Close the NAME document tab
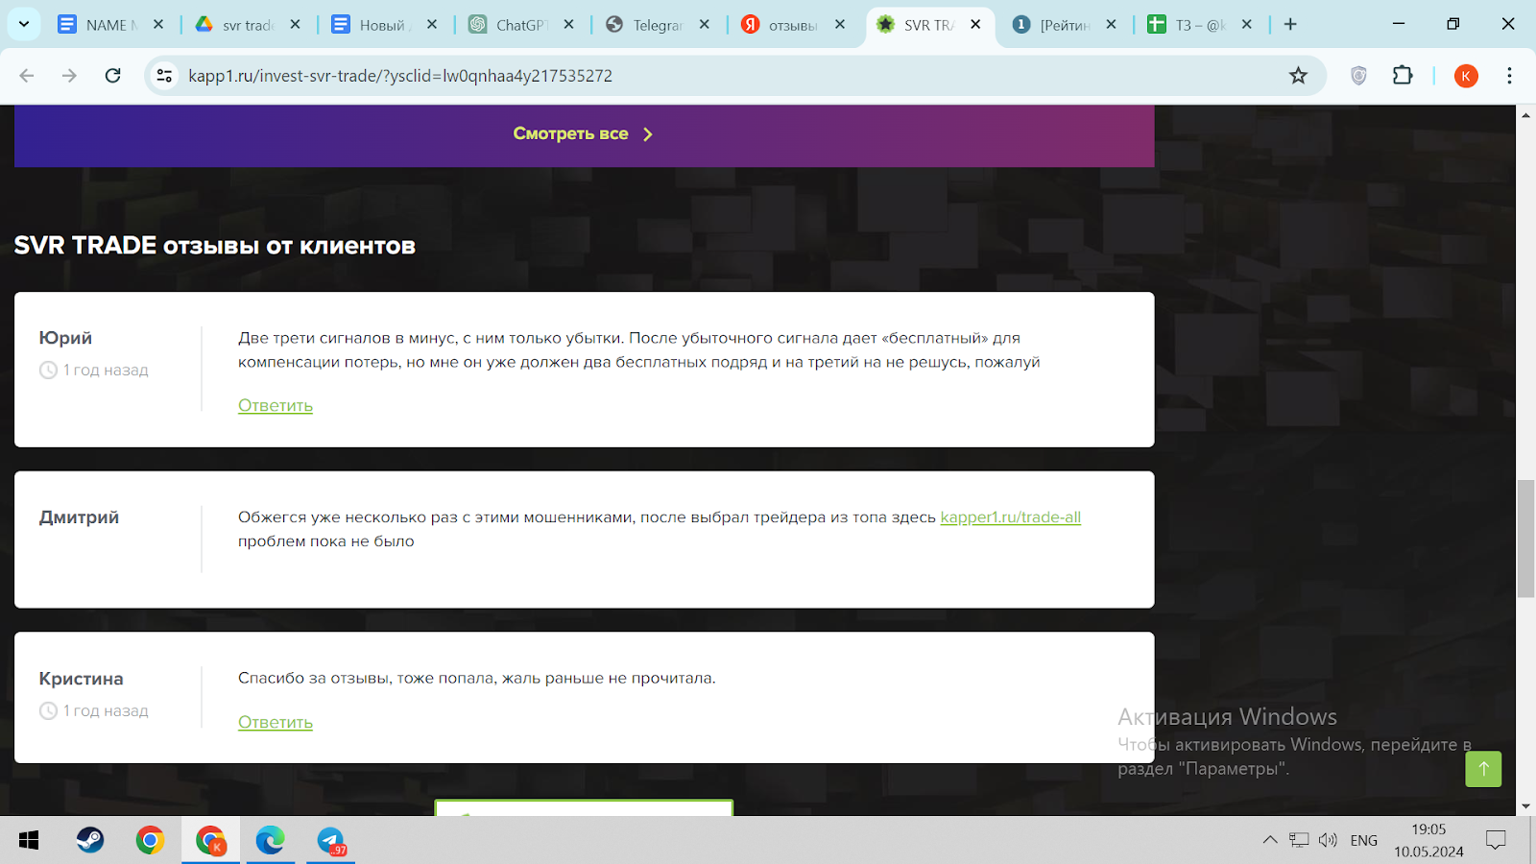The height and width of the screenshot is (864, 1536). 158,25
